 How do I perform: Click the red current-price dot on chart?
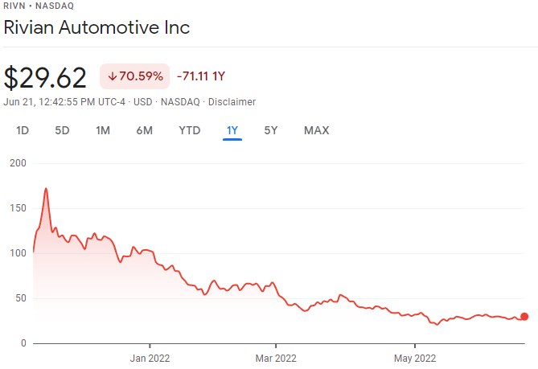[524, 317]
